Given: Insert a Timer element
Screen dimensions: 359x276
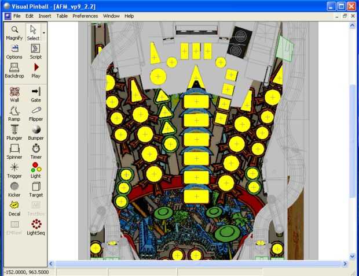Looking at the screenshot, I should [x=36, y=152].
